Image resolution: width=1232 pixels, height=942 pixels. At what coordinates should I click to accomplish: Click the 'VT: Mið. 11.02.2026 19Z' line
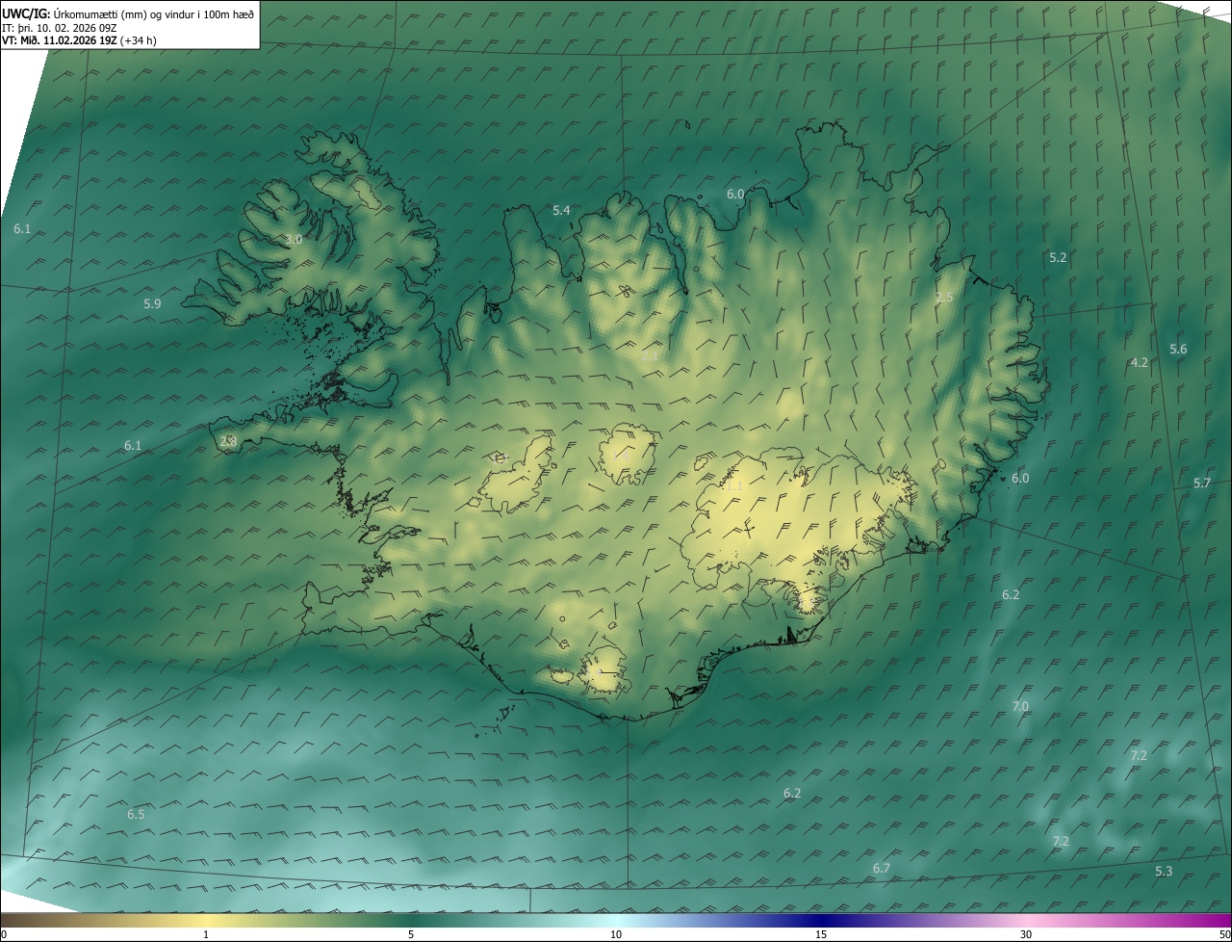point(60,40)
